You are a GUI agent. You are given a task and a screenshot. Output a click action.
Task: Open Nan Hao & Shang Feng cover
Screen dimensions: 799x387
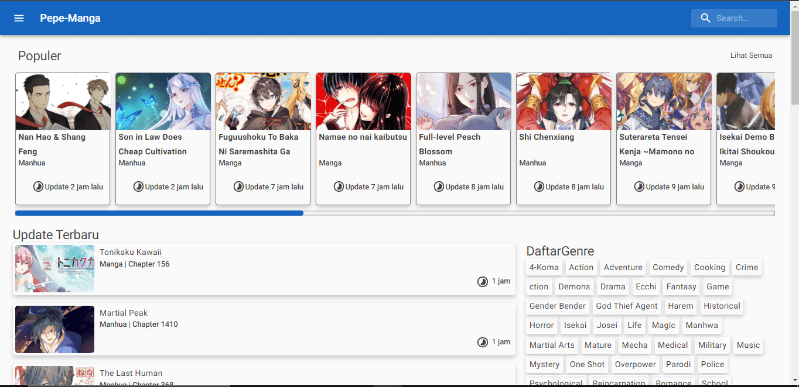[x=63, y=101]
